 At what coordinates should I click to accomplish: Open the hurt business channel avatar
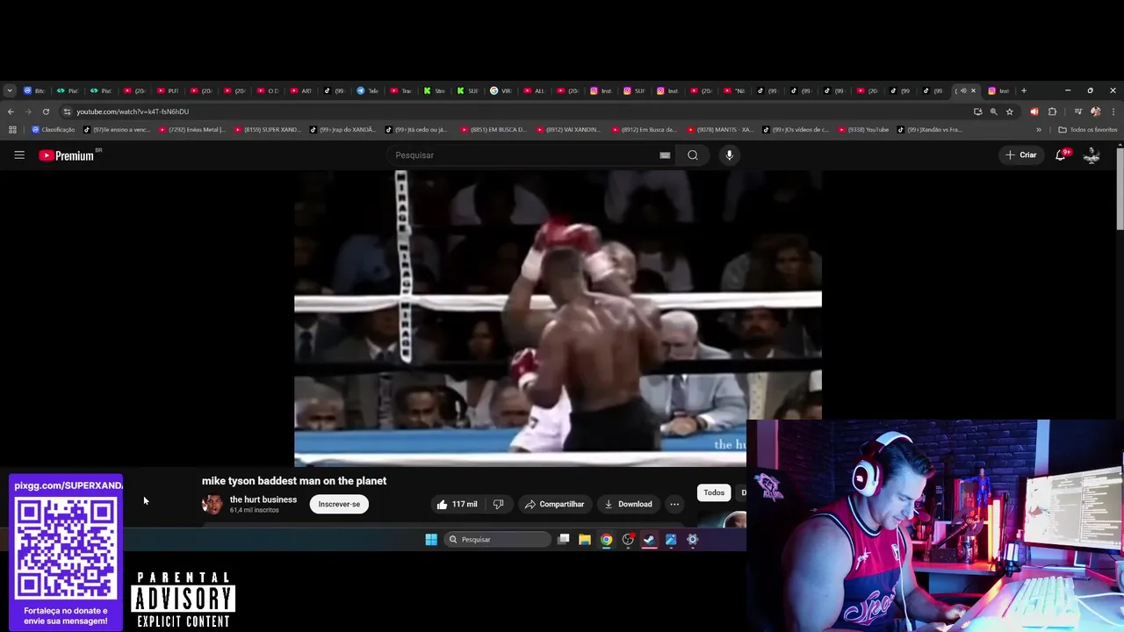212,504
